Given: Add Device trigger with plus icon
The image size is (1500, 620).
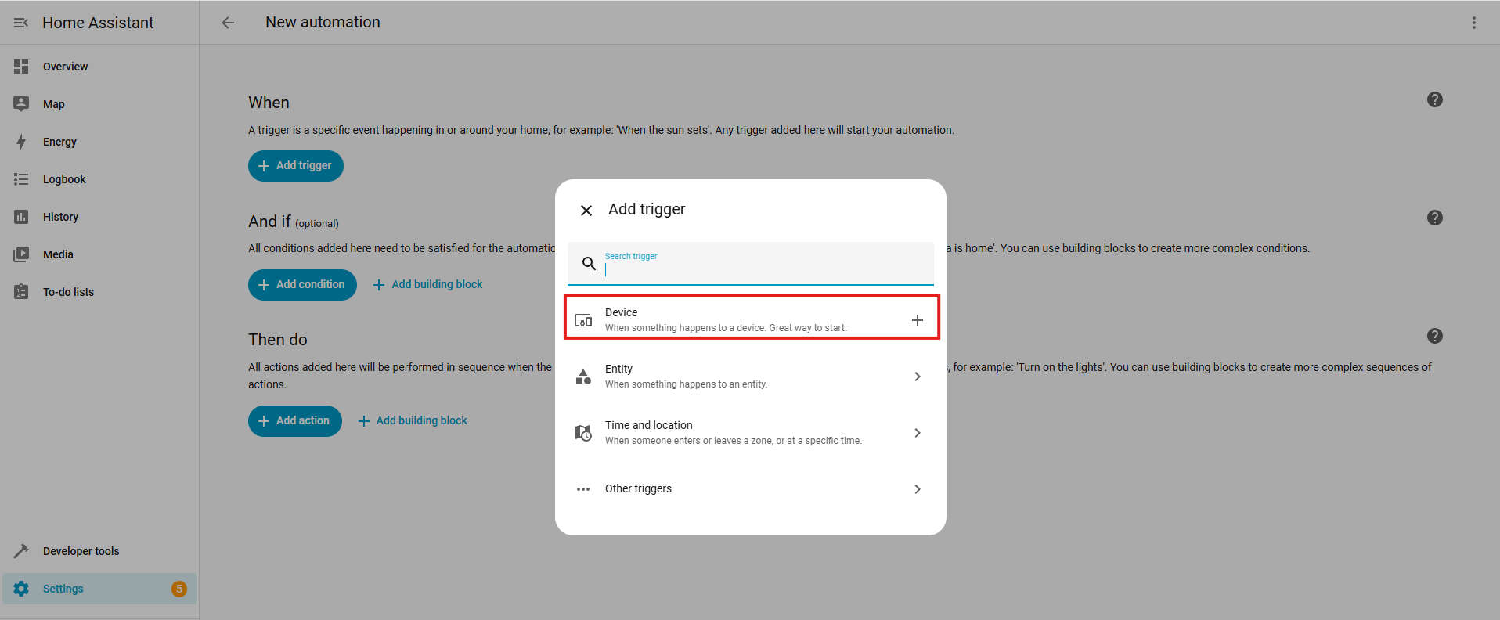Looking at the screenshot, I should pos(918,320).
